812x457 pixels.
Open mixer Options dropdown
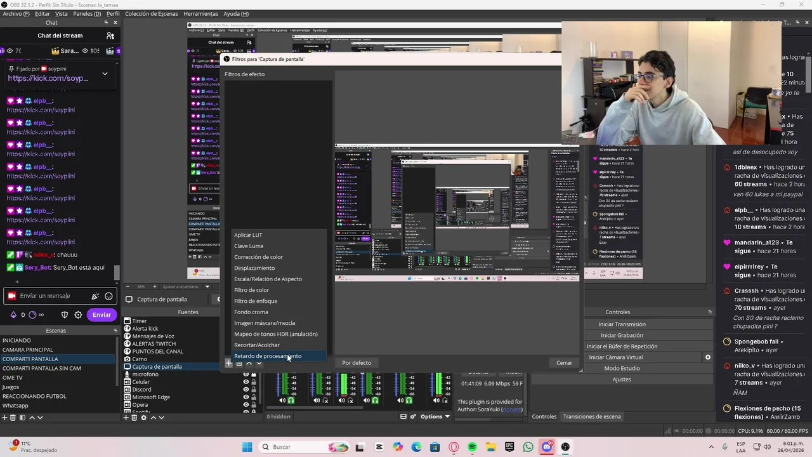tap(435, 416)
